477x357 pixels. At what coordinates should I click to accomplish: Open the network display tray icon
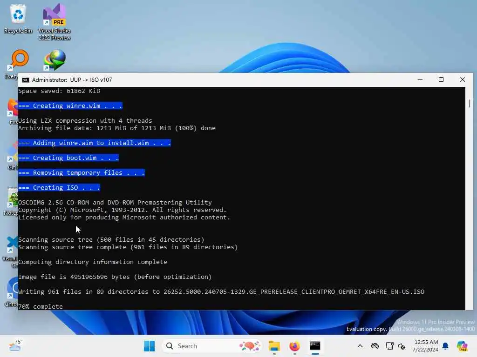click(389, 346)
